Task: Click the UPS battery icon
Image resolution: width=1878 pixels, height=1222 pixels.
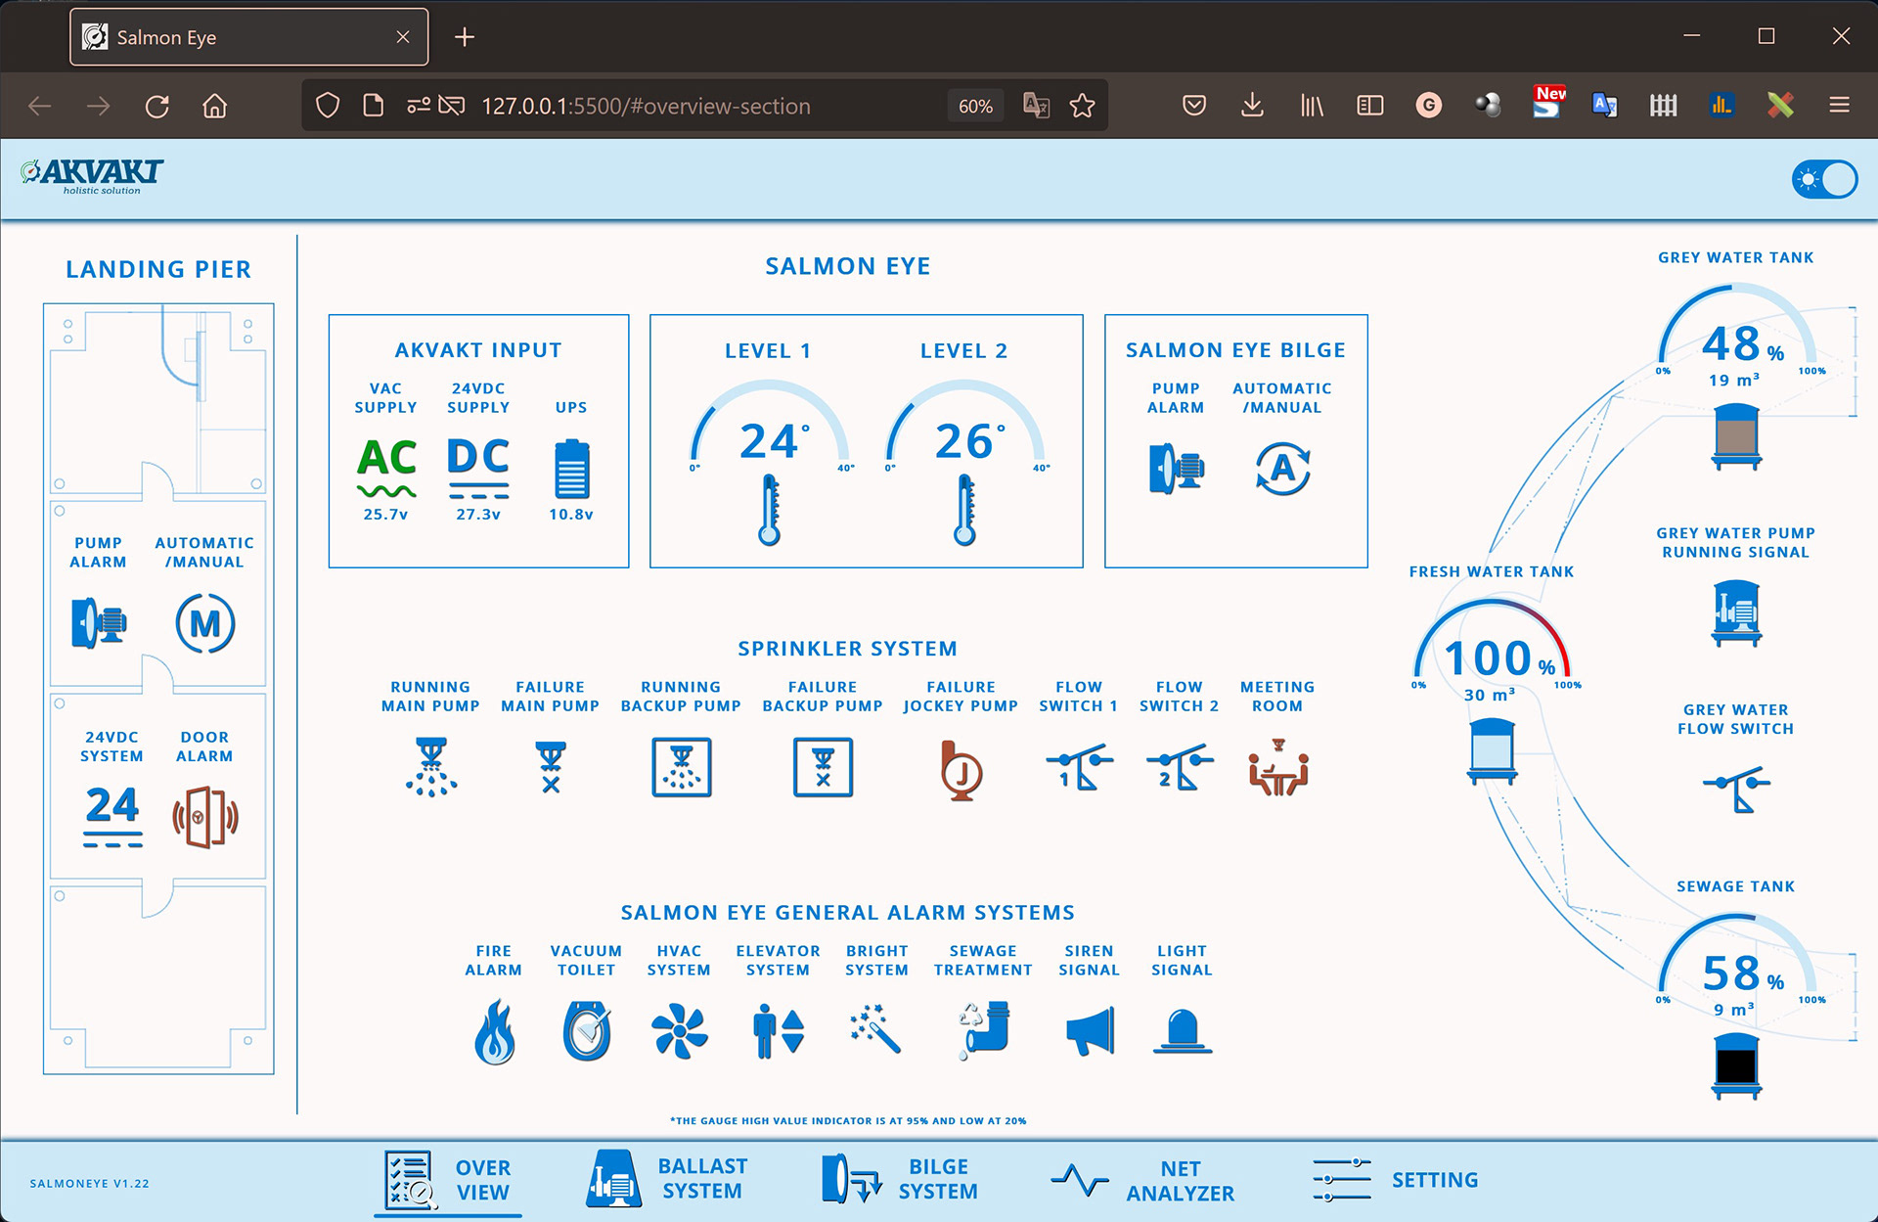Action: point(571,470)
